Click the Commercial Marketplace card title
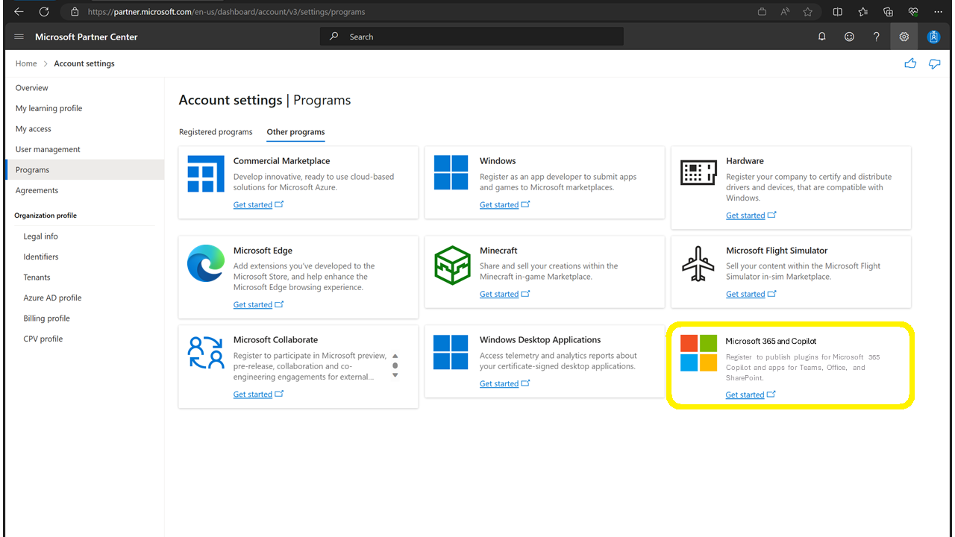955x537 pixels. point(281,160)
